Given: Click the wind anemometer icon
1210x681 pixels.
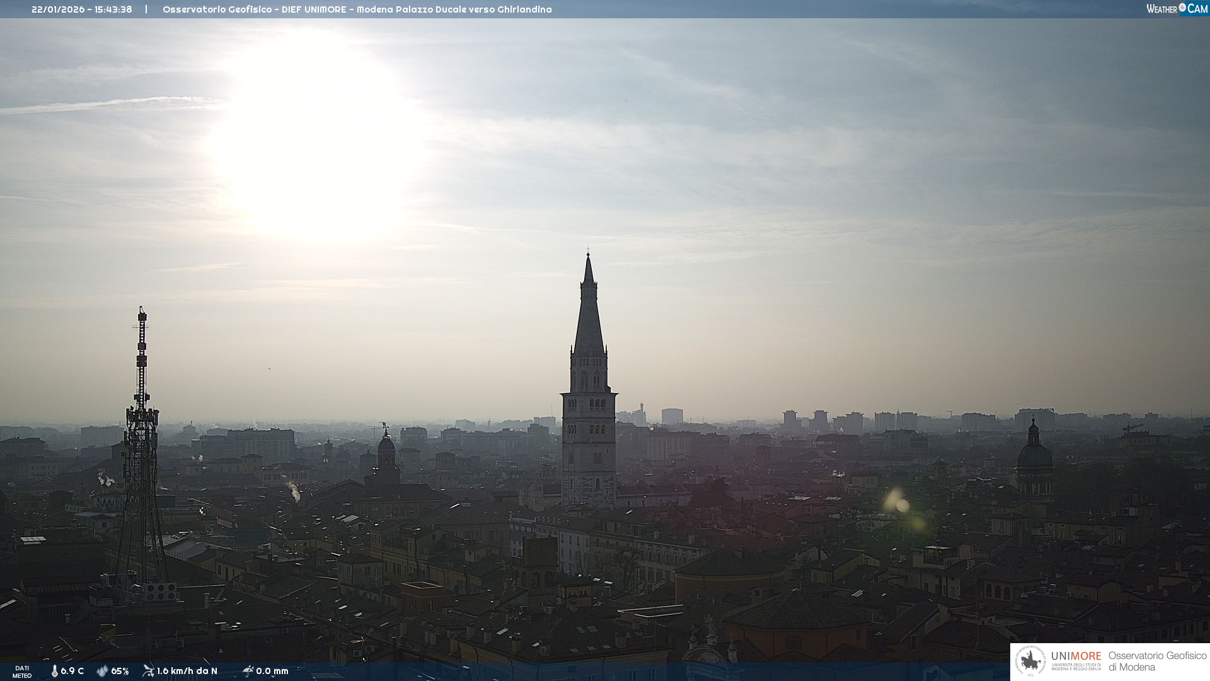Looking at the screenshot, I should pos(148,671).
